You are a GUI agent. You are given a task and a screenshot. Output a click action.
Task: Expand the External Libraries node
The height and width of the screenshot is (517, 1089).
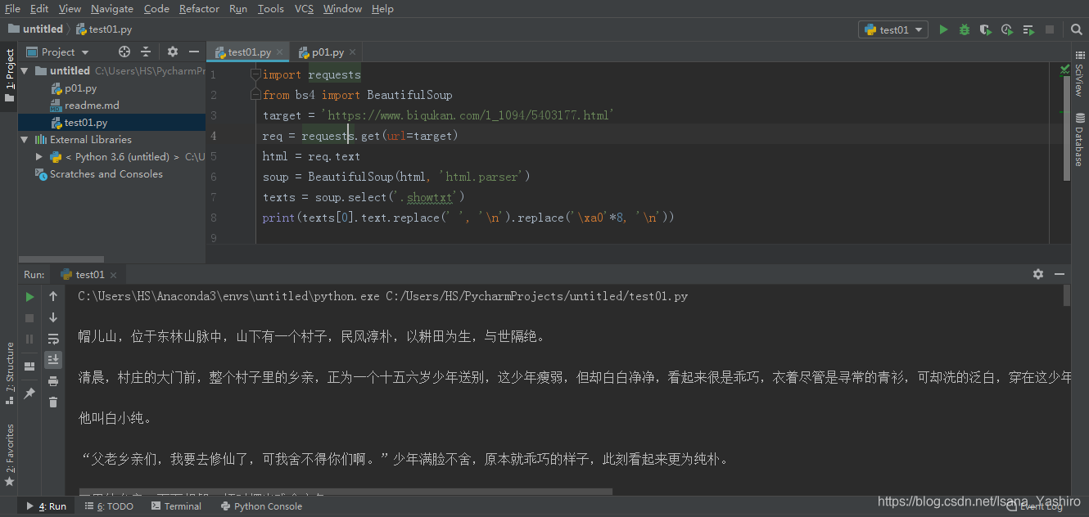click(24, 139)
